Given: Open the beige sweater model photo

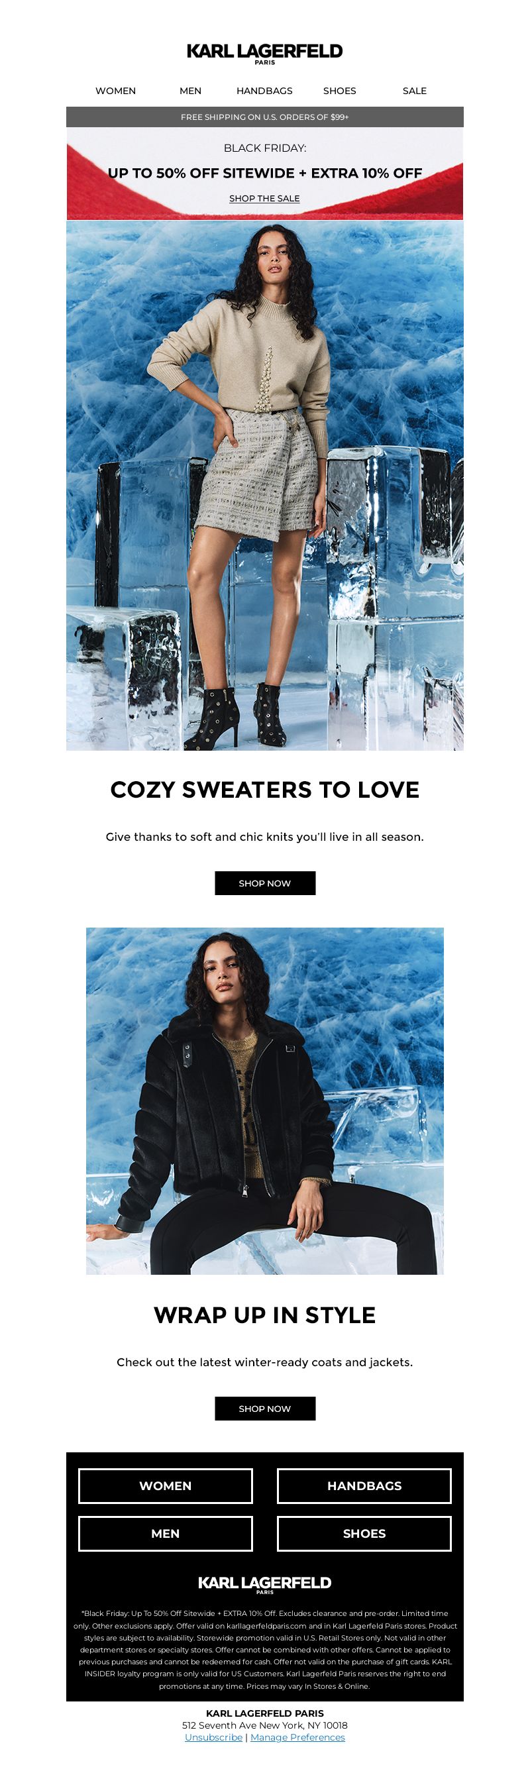Looking at the screenshot, I should tap(264, 485).
